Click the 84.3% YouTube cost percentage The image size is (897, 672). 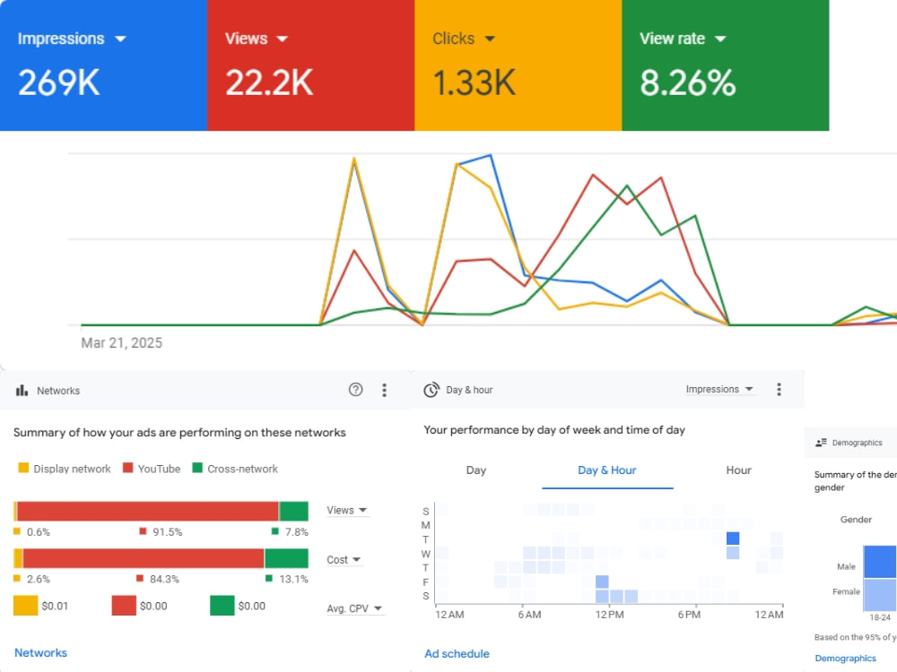point(164,579)
